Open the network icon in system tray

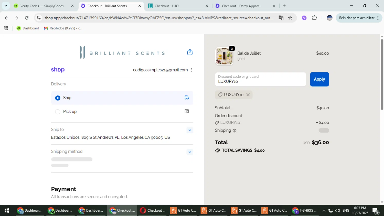[x=331, y=211]
